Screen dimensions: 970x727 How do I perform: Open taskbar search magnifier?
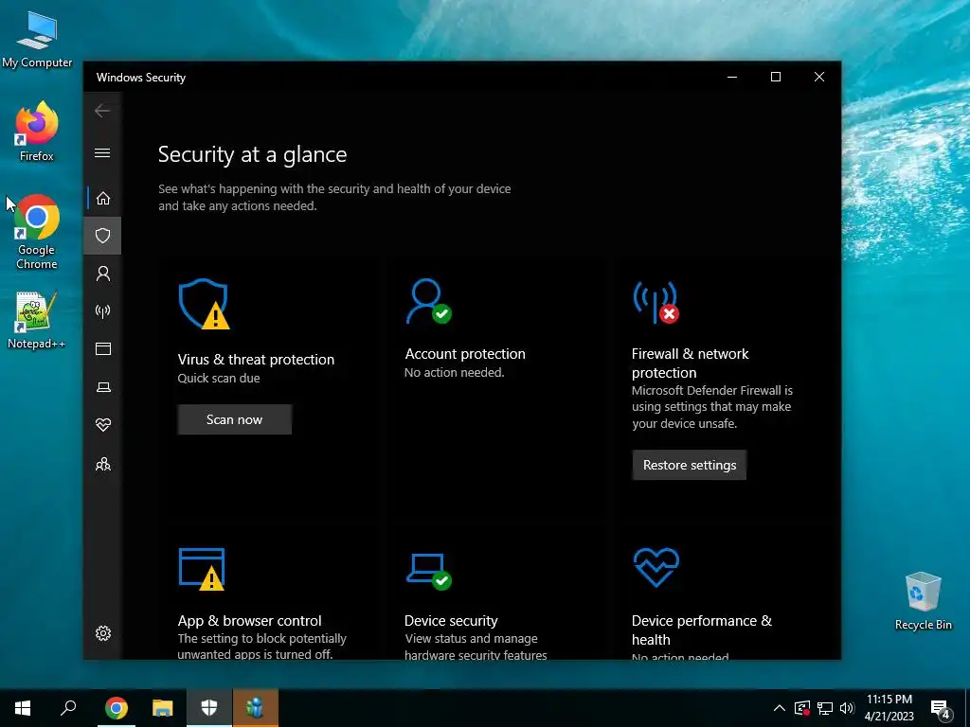pyautogui.click(x=68, y=708)
